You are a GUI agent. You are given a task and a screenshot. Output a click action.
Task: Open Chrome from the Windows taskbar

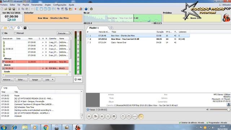point(46,127)
